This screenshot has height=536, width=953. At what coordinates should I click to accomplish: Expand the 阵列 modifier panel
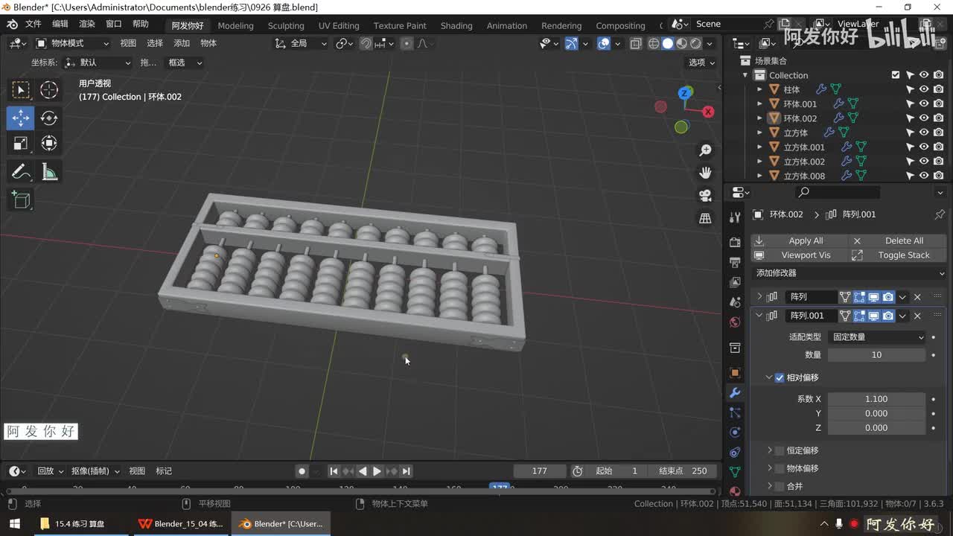pos(759,297)
